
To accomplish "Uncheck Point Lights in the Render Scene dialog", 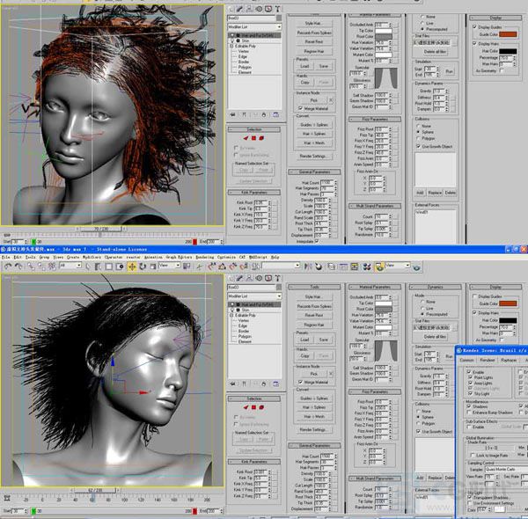I will [x=470, y=377].
